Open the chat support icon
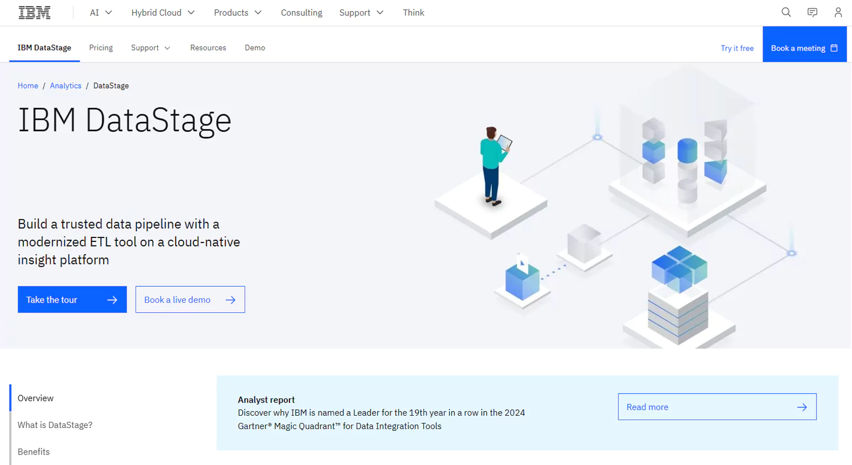The height and width of the screenshot is (465, 852). [x=812, y=12]
